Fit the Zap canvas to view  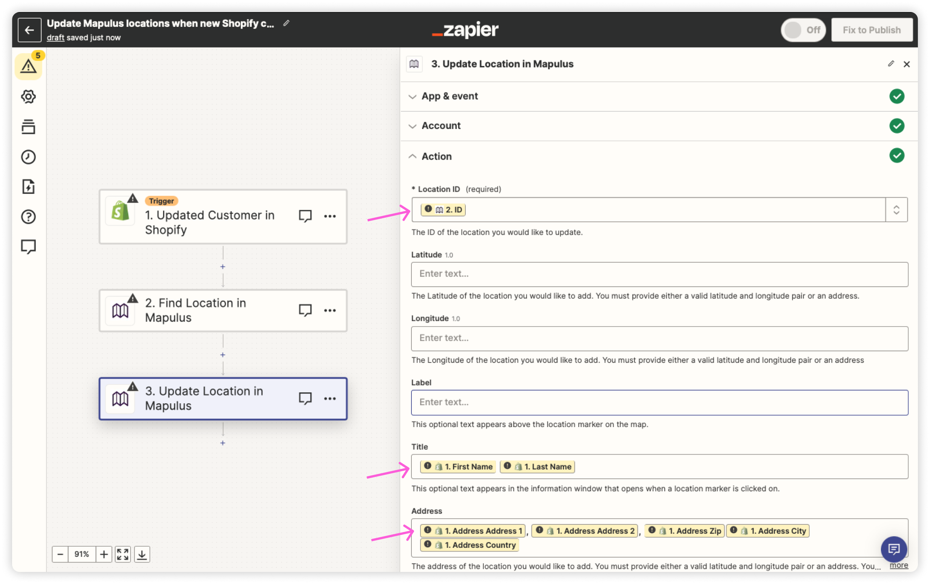click(x=123, y=554)
